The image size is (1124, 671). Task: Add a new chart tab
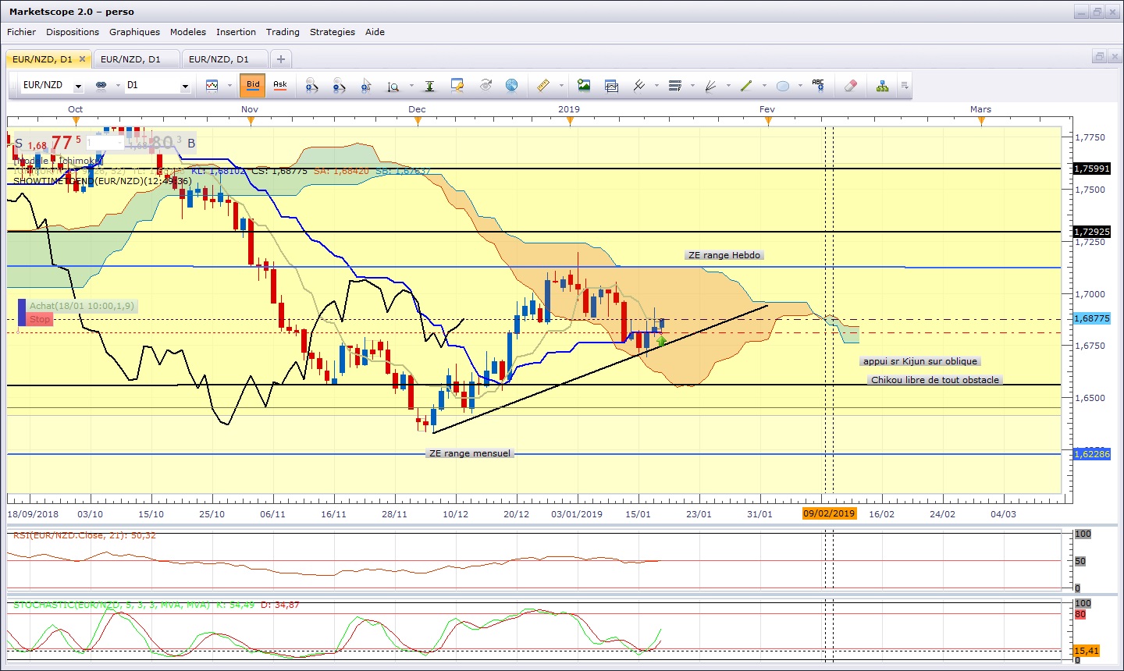click(281, 59)
